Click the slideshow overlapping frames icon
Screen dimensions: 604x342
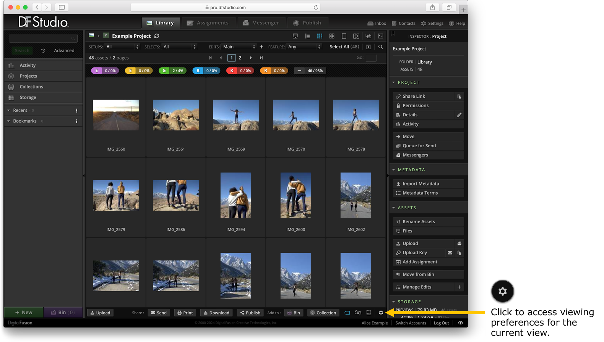click(x=369, y=36)
